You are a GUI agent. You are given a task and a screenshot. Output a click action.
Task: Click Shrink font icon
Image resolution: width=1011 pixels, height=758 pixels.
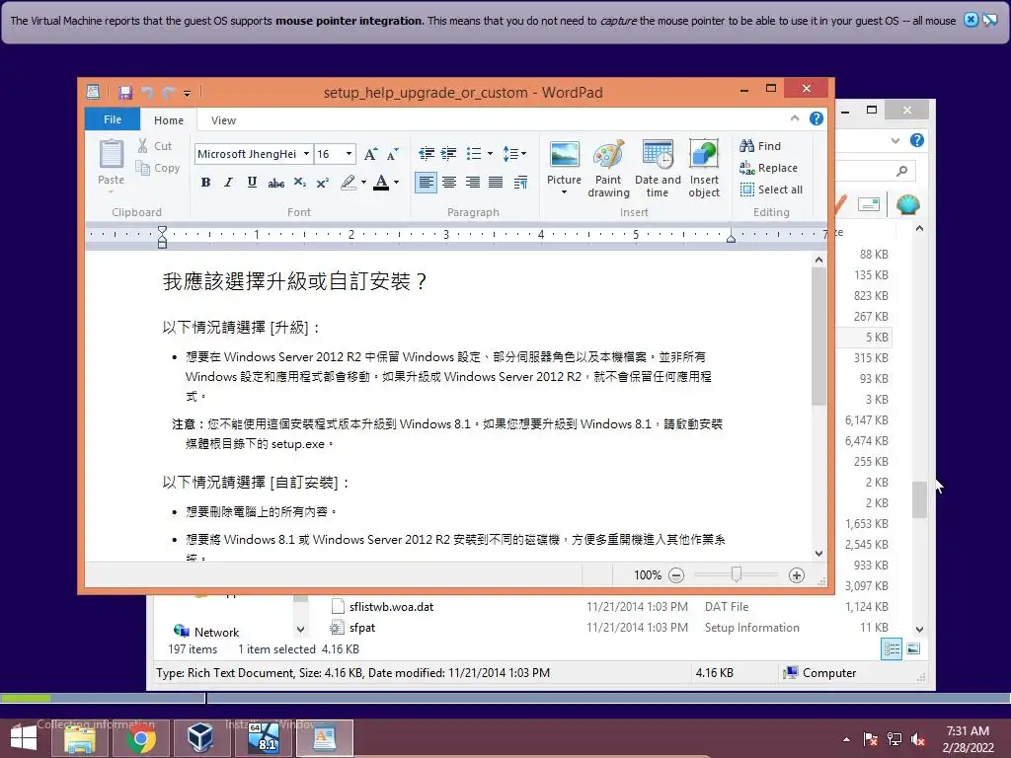pyautogui.click(x=392, y=154)
